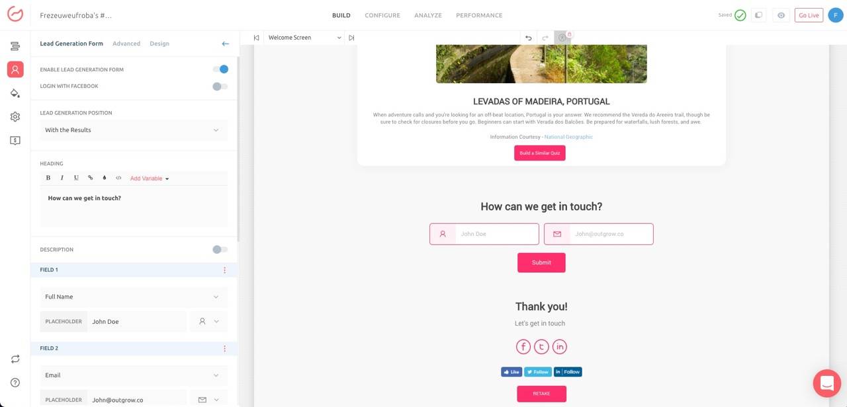This screenshot has width=847, height=407.
Task: Open the chat support bubble
Action: click(826, 383)
